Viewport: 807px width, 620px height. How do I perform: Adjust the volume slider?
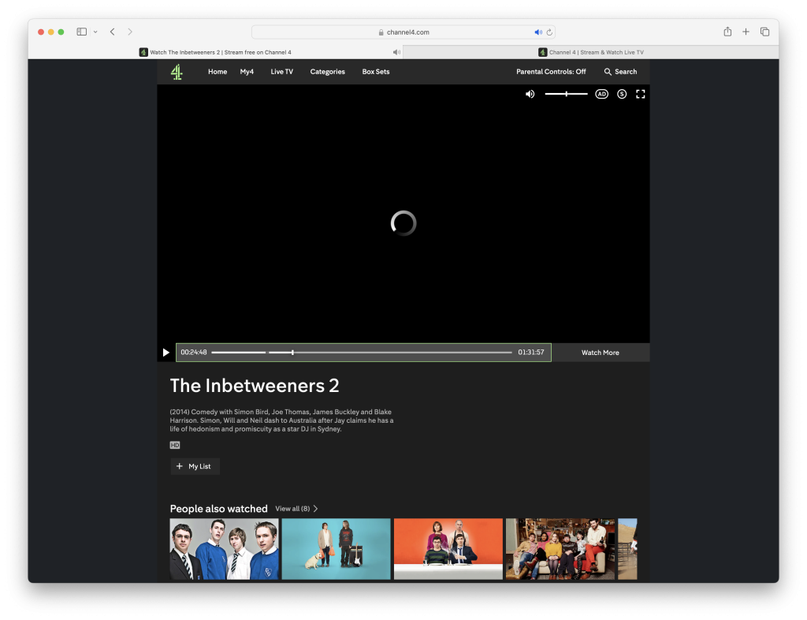566,94
